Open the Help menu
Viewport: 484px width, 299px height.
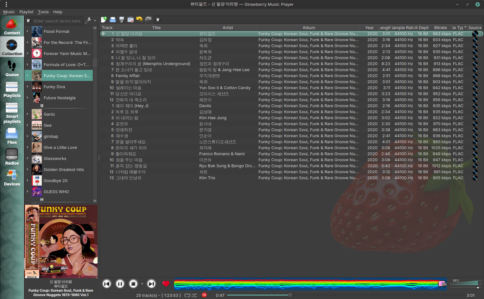[x=58, y=12]
